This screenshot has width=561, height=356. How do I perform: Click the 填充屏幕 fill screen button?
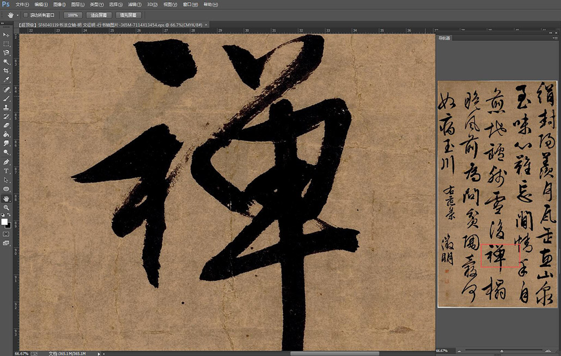coord(128,15)
